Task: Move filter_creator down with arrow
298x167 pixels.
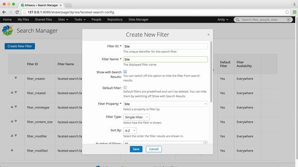Action: (16, 78)
